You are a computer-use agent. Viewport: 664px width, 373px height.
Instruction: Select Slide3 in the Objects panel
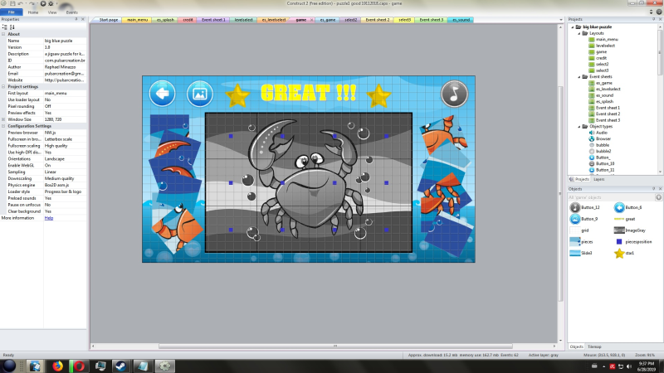581,253
